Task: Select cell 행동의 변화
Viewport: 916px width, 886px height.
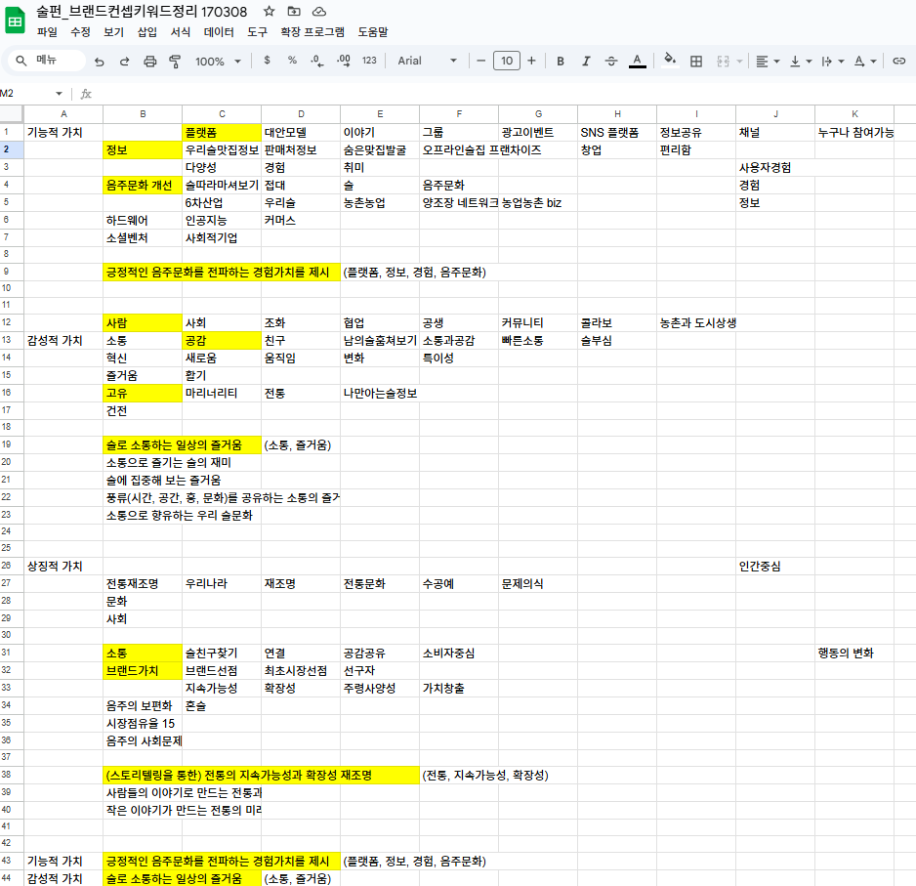Action: point(854,653)
